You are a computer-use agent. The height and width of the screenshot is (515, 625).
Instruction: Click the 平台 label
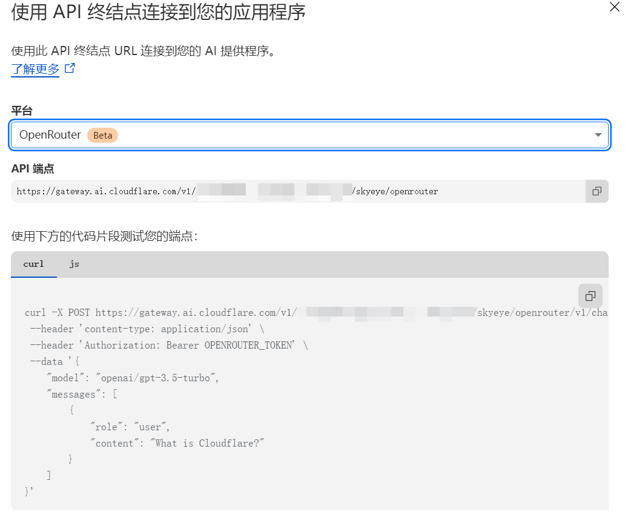pyautogui.click(x=22, y=111)
